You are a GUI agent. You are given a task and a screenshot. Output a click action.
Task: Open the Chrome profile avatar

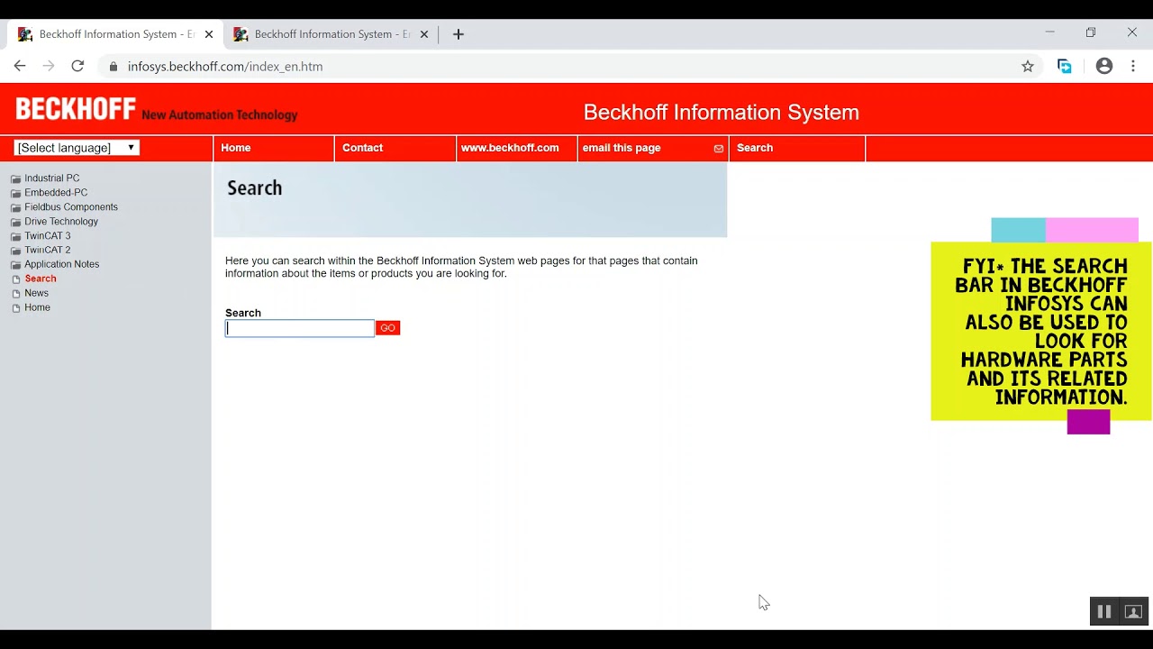pyautogui.click(x=1104, y=66)
